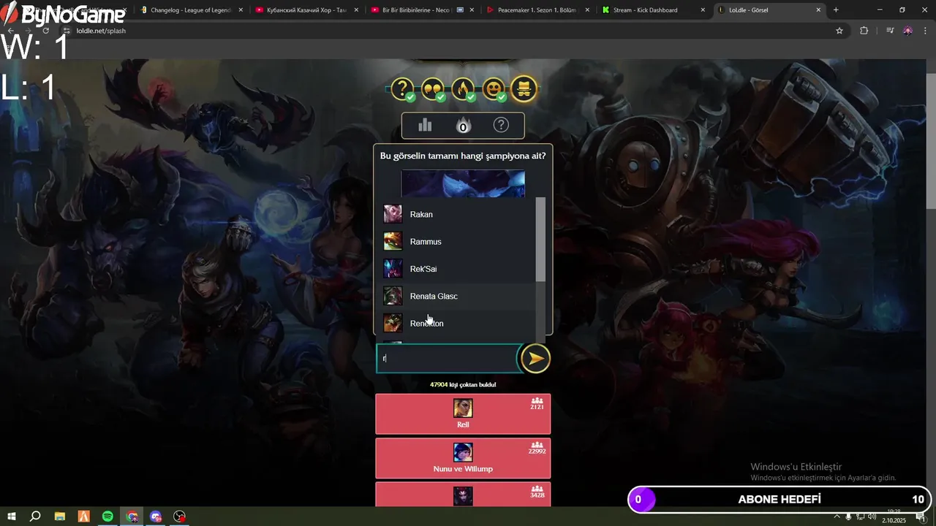Click the 2121 players count on Rell card
Image resolution: width=936 pixels, height=526 pixels.
pyautogui.click(x=537, y=407)
